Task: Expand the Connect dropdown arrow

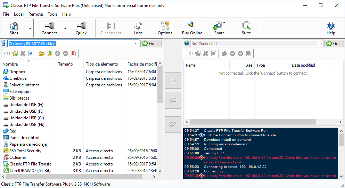Action: 65,28
